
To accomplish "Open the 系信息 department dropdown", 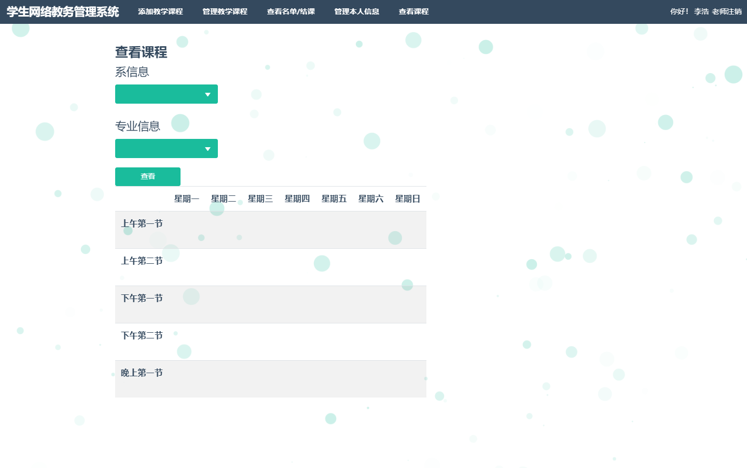I will pyautogui.click(x=167, y=94).
